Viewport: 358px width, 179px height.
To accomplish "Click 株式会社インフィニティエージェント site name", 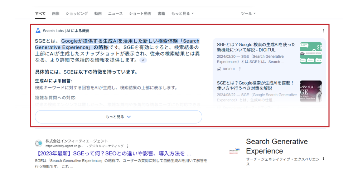I will click(77, 141).
